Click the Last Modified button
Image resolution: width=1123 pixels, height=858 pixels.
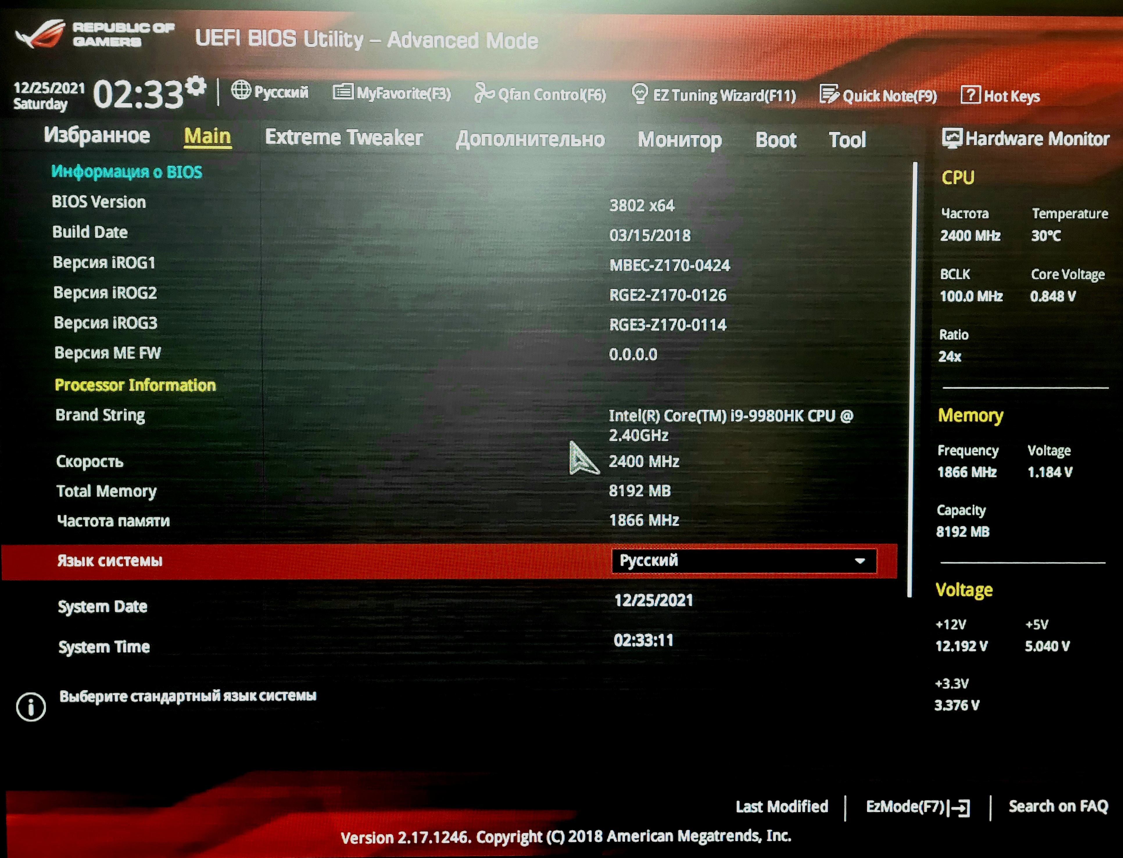click(x=781, y=806)
